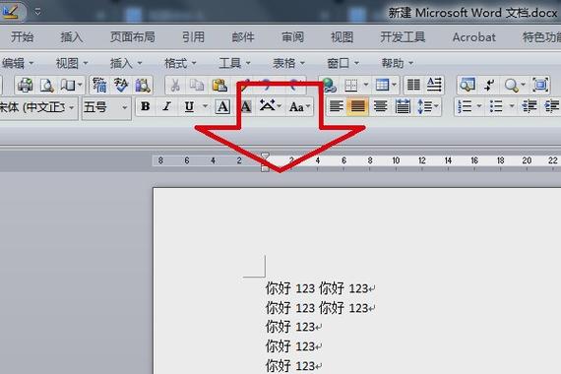Toggle Underline formatting
The width and height of the screenshot is (561, 374).
coord(189,106)
